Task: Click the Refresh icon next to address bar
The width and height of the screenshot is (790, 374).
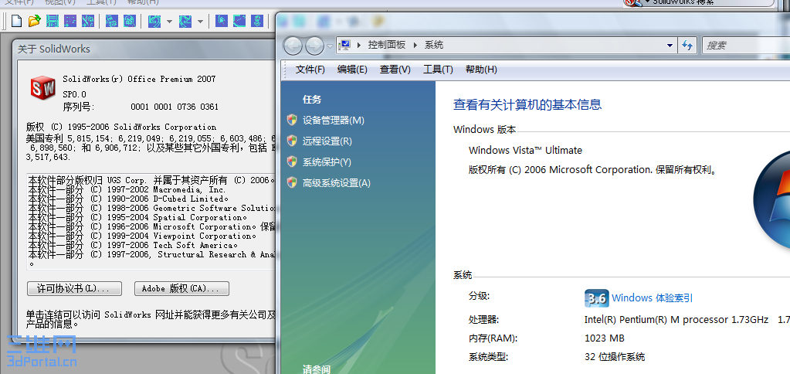Action: pyautogui.click(x=687, y=46)
